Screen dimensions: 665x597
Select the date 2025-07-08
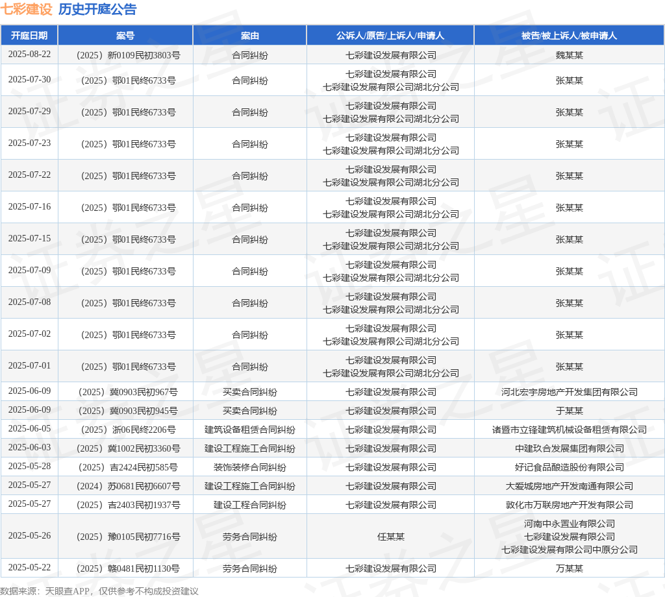point(29,302)
